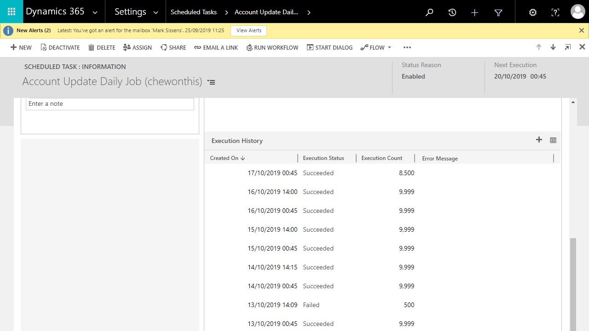Open the search magnifier icon
Image resolution: width=589 pixels, height=331 pixels.
click(429, 12)
